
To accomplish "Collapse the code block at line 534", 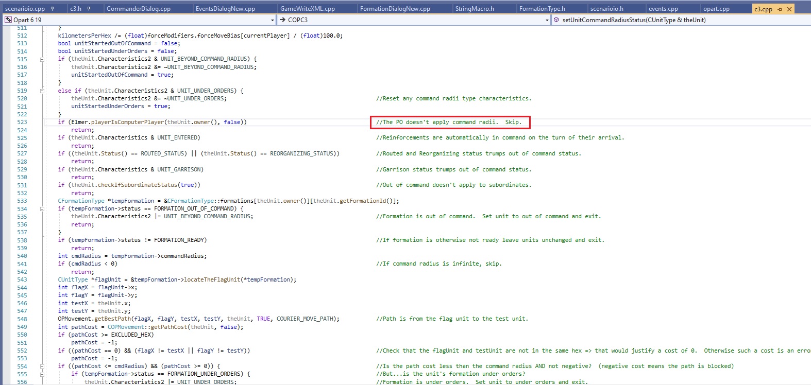I will point(42,208).
